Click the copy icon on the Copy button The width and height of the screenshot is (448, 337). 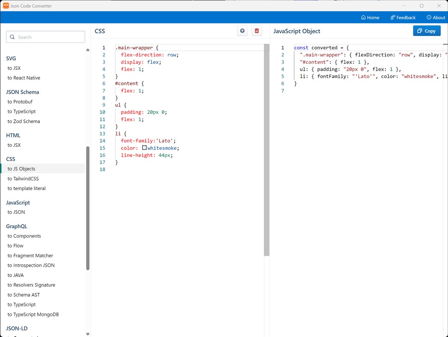coord(420,30)
